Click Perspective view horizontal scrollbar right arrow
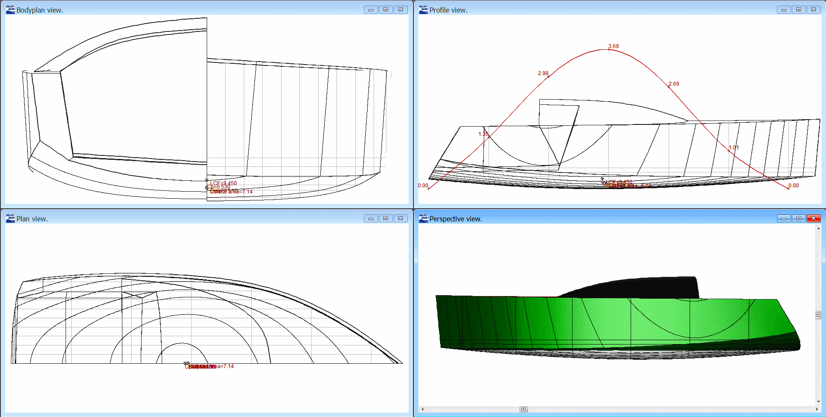The width and height of the screenshot is (826, 417). tap(817, 409)
